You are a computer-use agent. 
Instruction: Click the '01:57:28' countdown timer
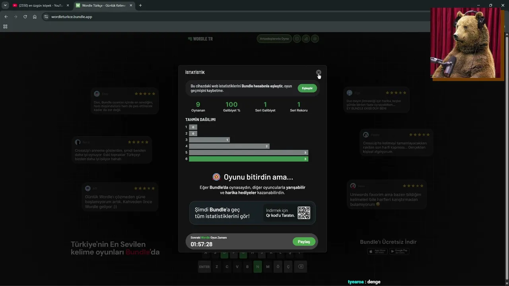pos(202,244)
